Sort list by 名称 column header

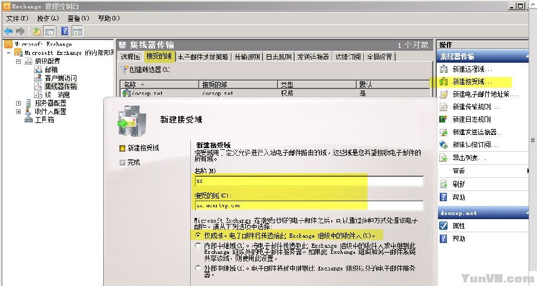pos(159,84)
